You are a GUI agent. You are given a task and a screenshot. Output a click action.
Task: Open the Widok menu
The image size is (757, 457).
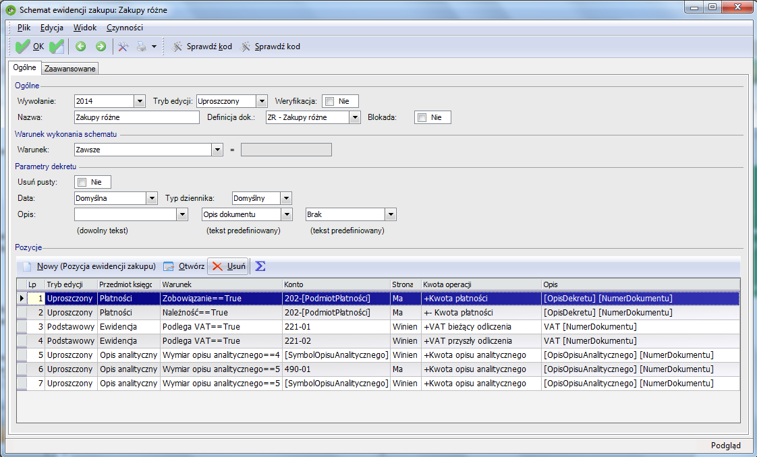click(x=85, y=28)
